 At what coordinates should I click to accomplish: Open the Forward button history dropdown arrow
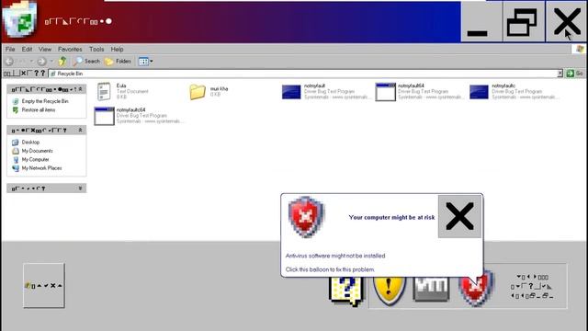tap(51, 62)
